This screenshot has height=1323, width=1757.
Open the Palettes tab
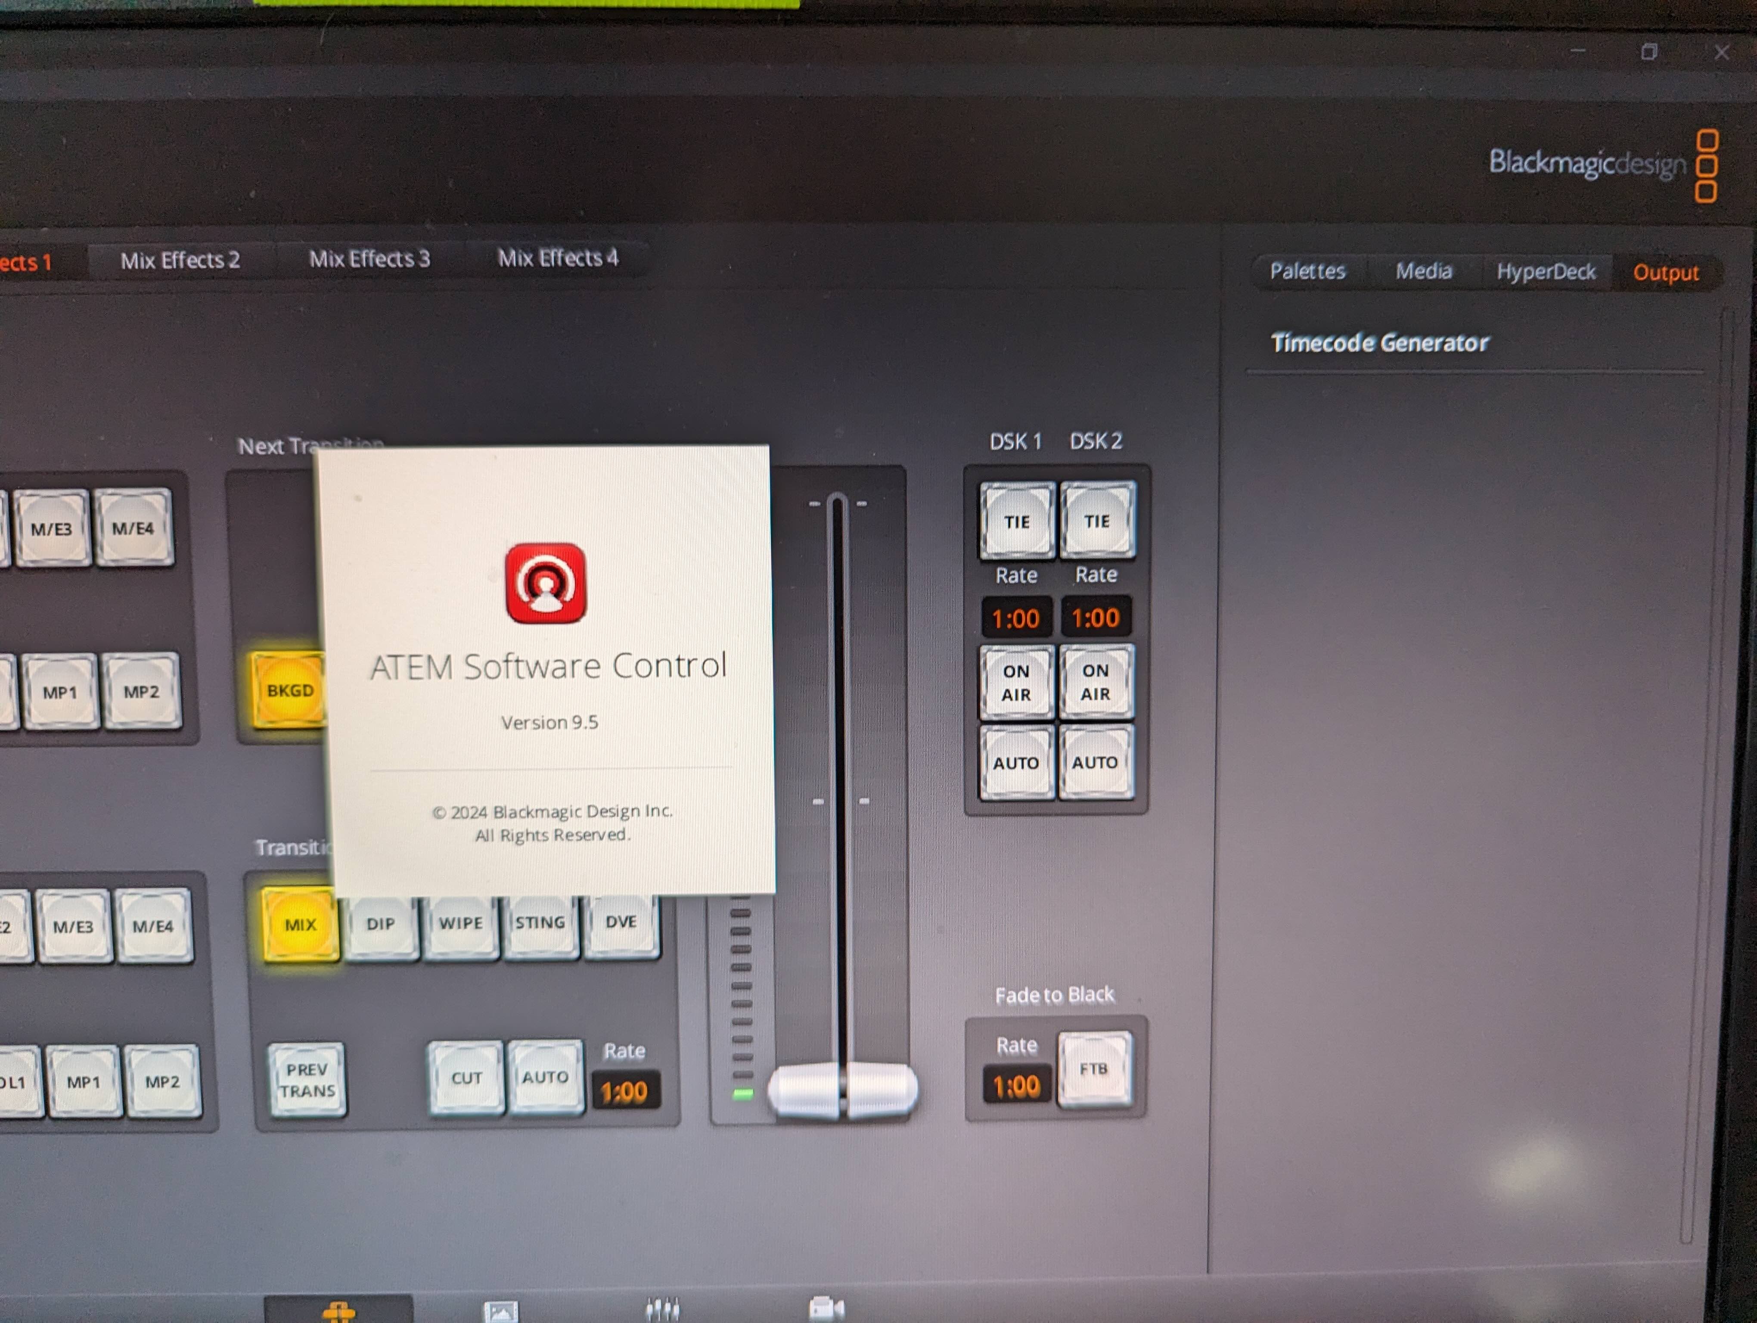1307,272
